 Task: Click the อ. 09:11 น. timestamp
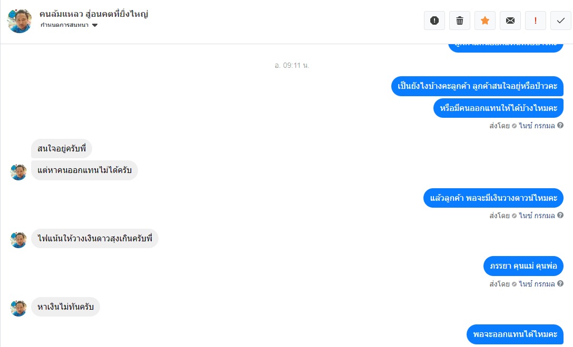point(292,65)
